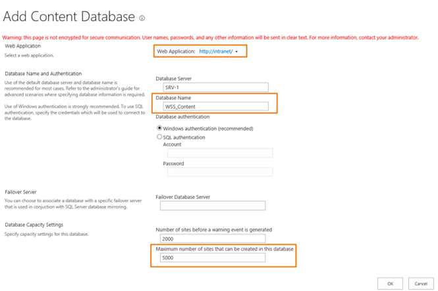Click the http://intranet/ link

coord(215,51)
